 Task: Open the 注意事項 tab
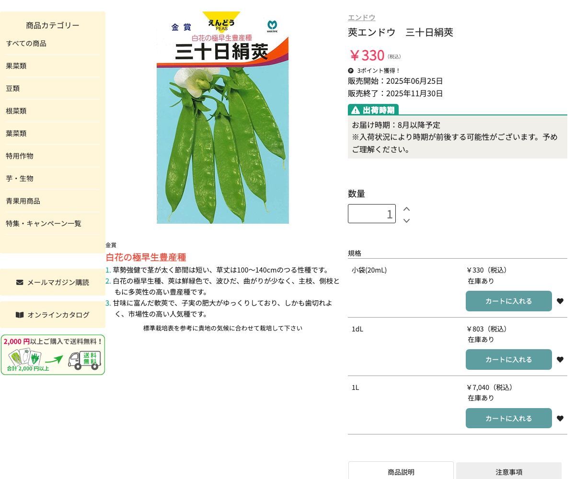509,472
